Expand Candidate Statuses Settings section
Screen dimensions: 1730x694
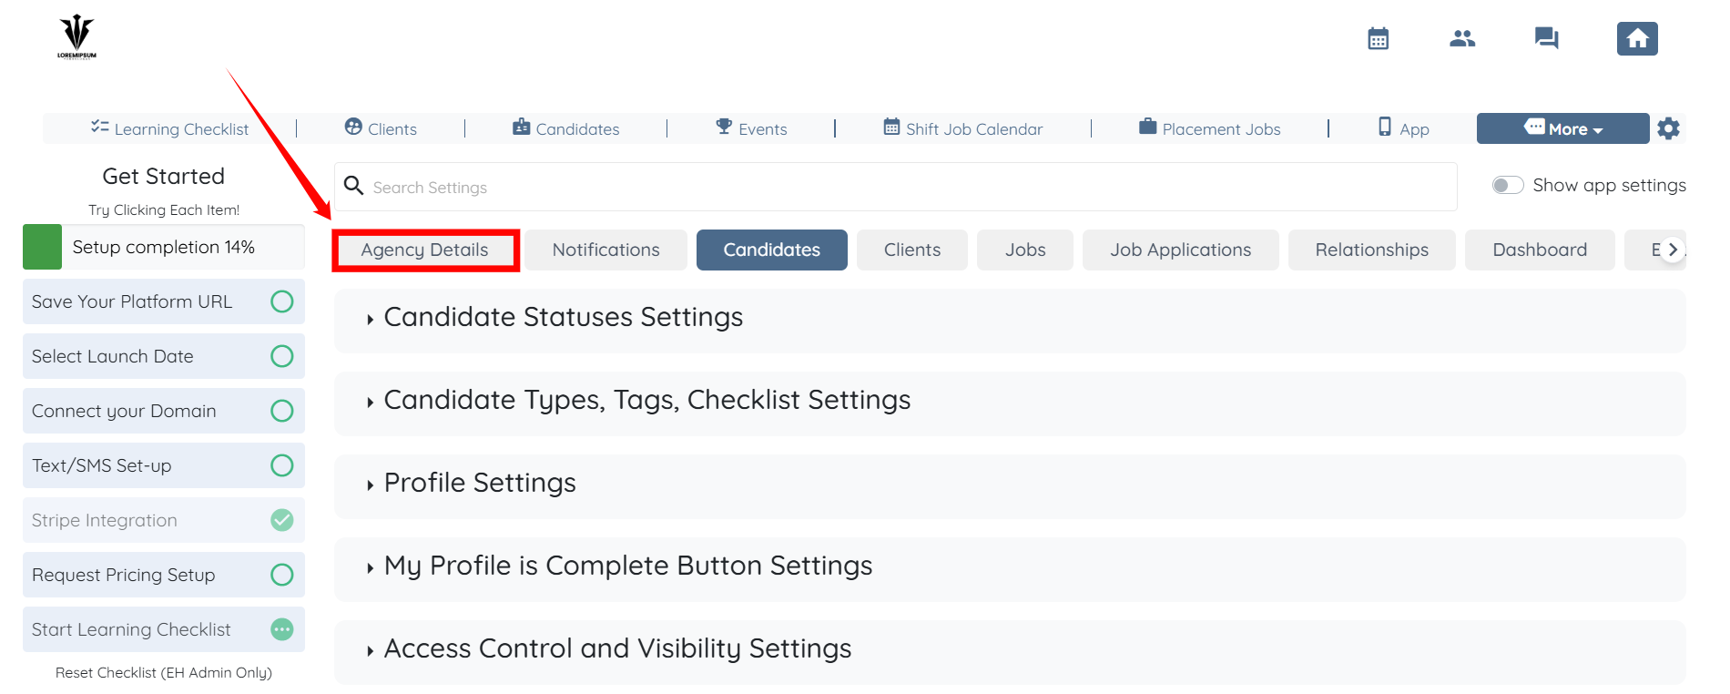pyautogui.click(x=563, y=317)
